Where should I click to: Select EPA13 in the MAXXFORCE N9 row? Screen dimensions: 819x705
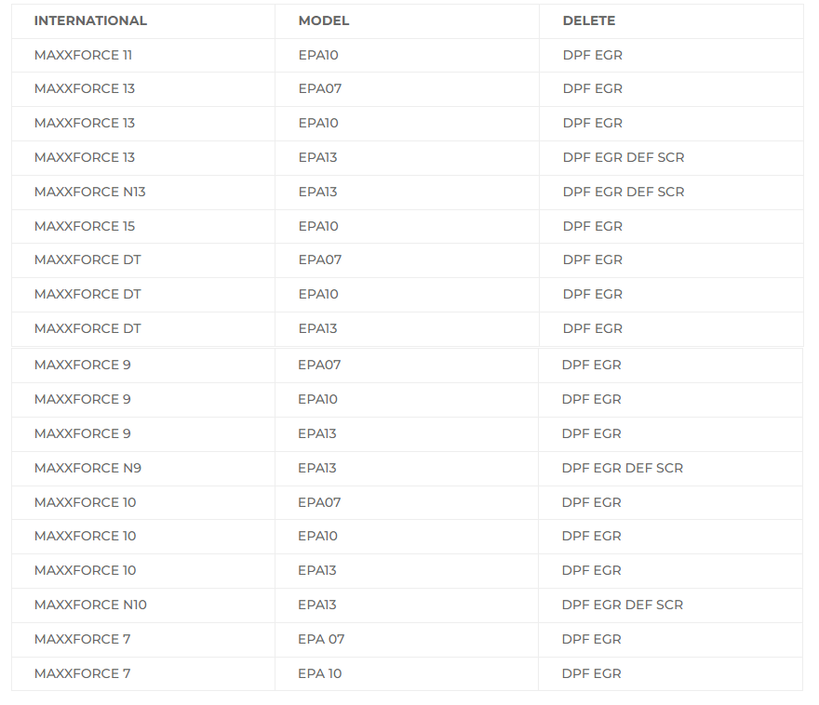[x=317, y=468]
